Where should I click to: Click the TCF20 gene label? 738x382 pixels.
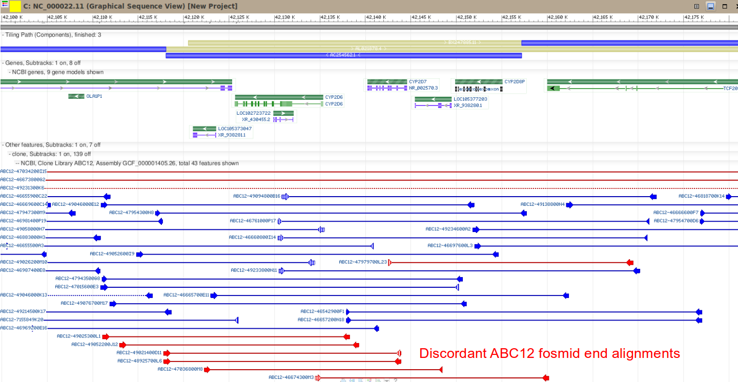(x=730, y=89)
